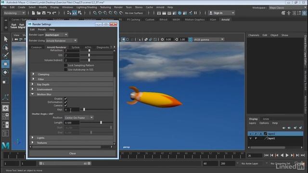Click the Undo arrow icon
The image size is (308, 173).
49,13
